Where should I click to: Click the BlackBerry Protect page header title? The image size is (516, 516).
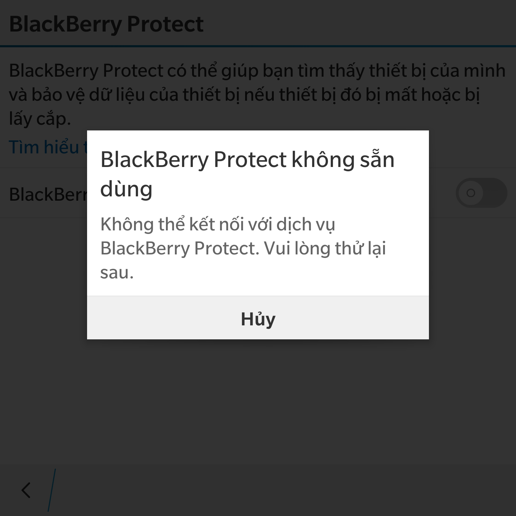(106, 24)
